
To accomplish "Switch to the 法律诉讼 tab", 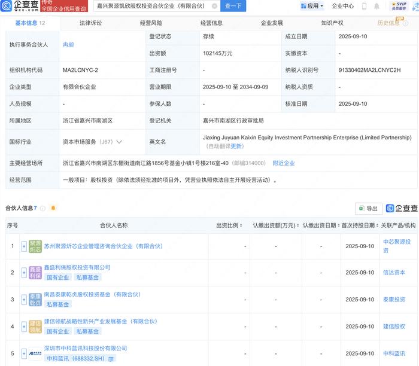I will coord(90,23).
